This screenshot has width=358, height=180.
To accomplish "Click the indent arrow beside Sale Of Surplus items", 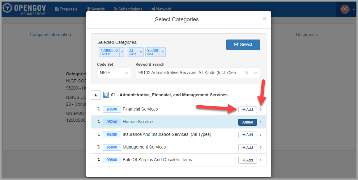I will tap(98, 160).
